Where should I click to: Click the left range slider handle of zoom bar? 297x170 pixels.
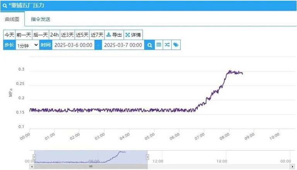pyautogui.click(x=34, y=157)
